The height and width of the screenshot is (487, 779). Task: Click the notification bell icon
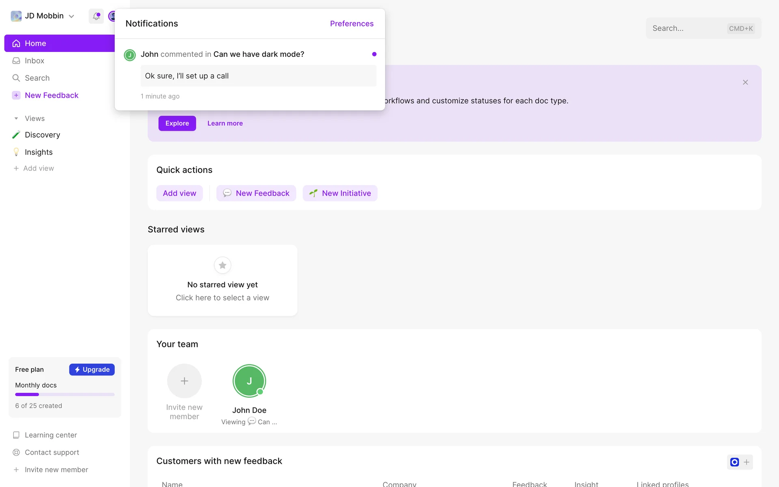(x=96, y=16)
